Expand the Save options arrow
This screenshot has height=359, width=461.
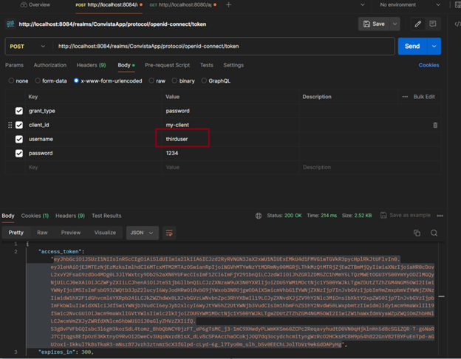click(395, 24)
